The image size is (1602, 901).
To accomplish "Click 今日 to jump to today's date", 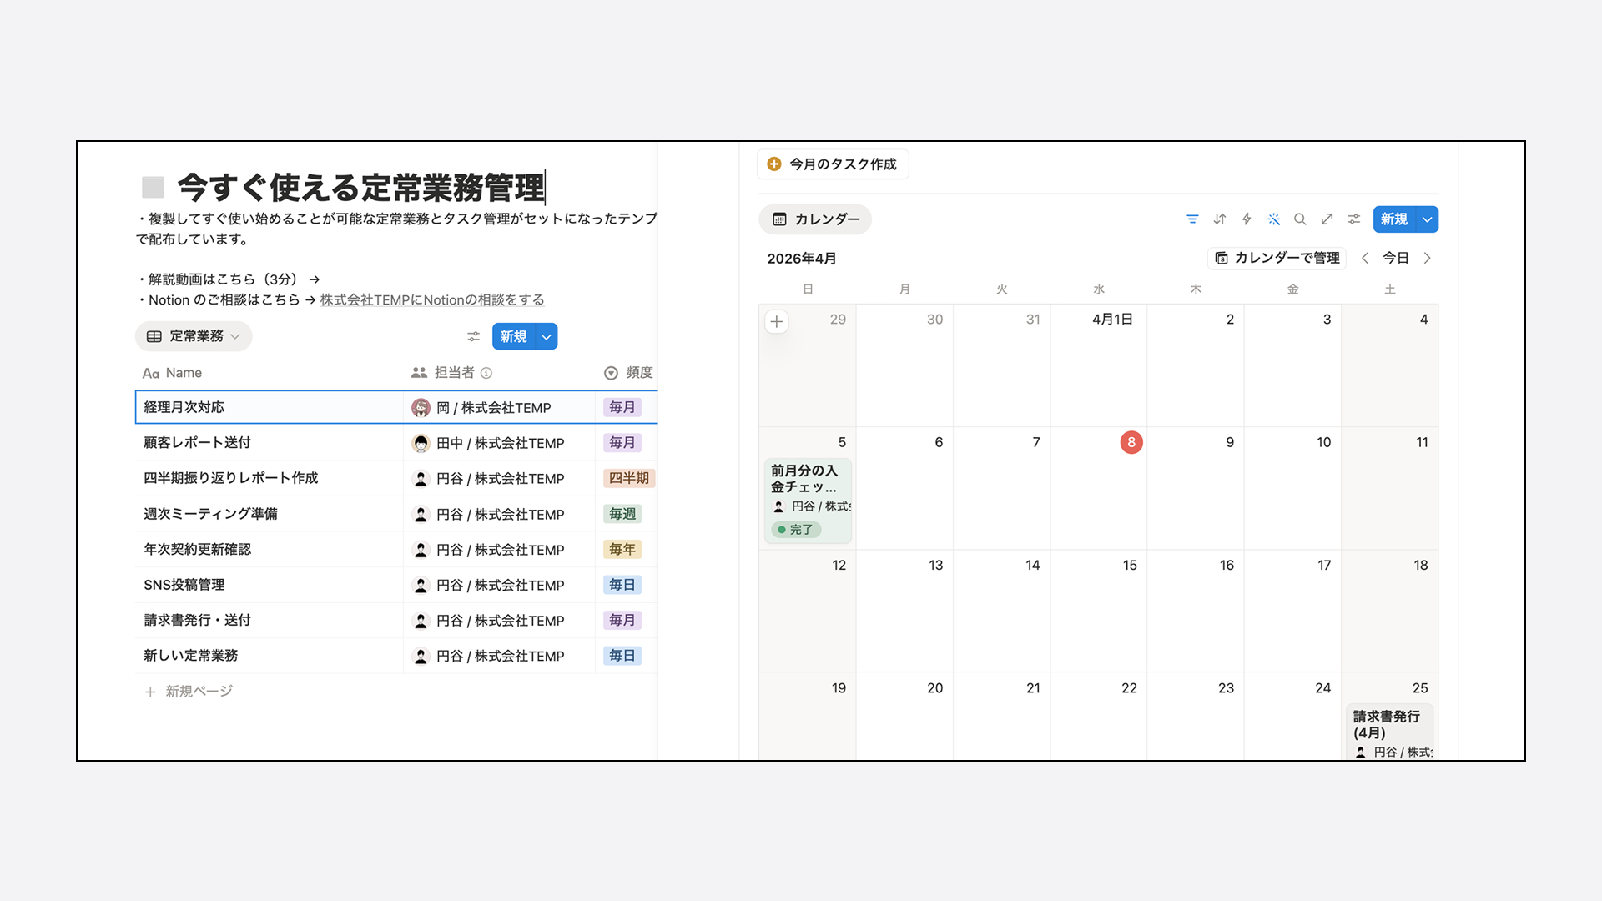I will click(x=1396, y=258).
